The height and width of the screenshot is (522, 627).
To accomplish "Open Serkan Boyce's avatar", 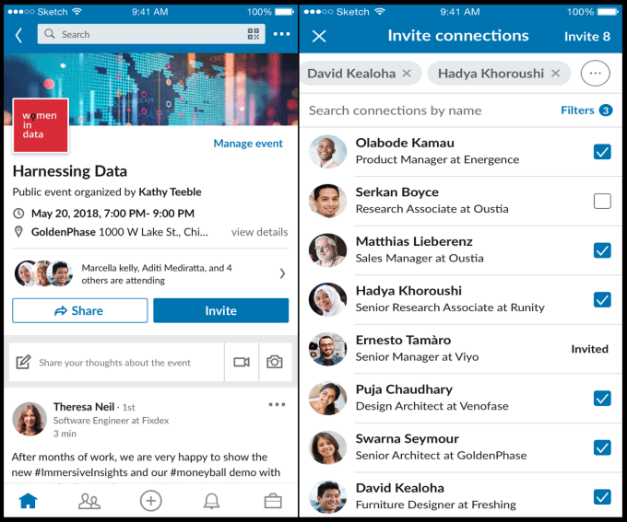I will 327,201.
